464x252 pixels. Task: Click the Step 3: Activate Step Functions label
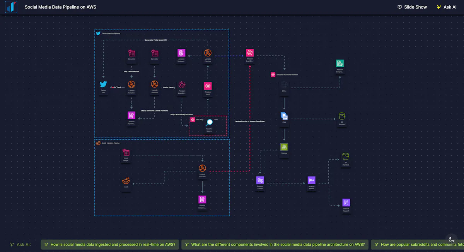point(182,115)
